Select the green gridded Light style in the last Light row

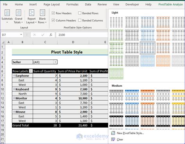click(116, 74)
